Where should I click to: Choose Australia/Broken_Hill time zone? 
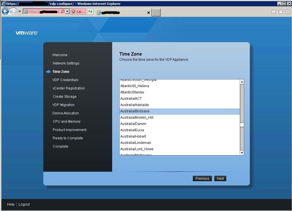click(x=180, y=118)
